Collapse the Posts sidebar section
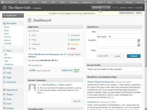Screen dimensions: 147x110 tap(22, 51)
